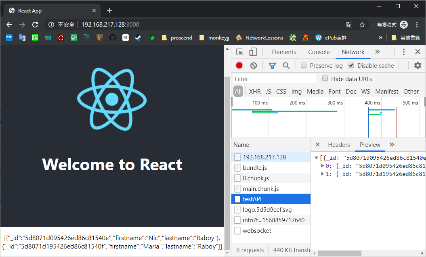The height and width of the screenshot is (257, 426).
Task: Close the DevTools panel
Action: tap(418, 52)
